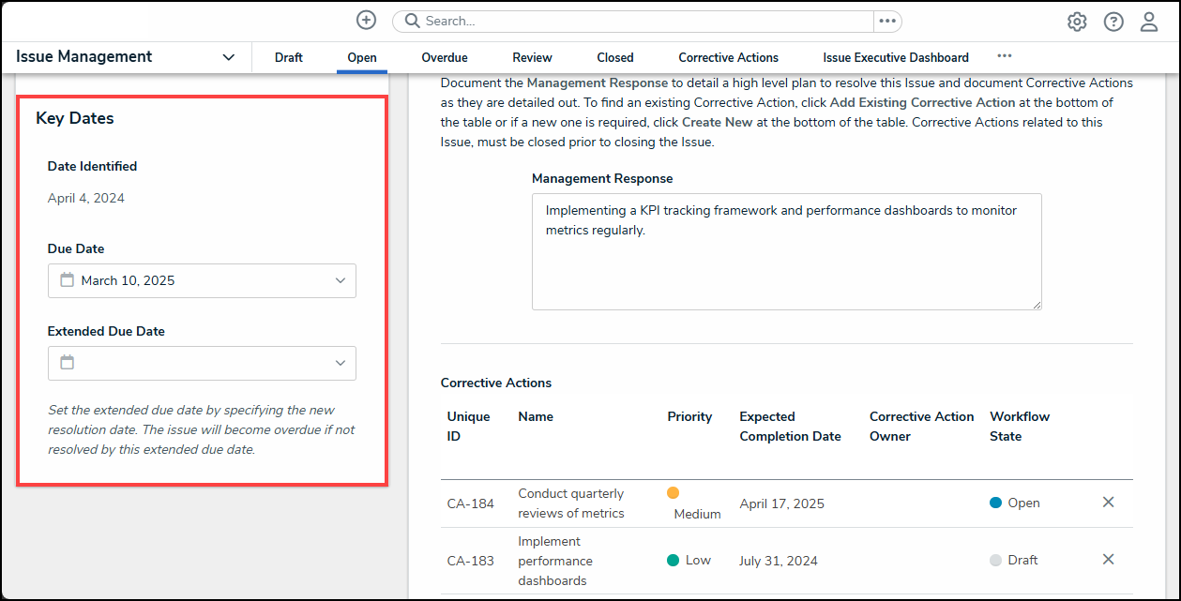This screenshot has height=601, width=1181.
Task: Remove corrective action CA-183 with X icon
Action: click(1108, 560)
